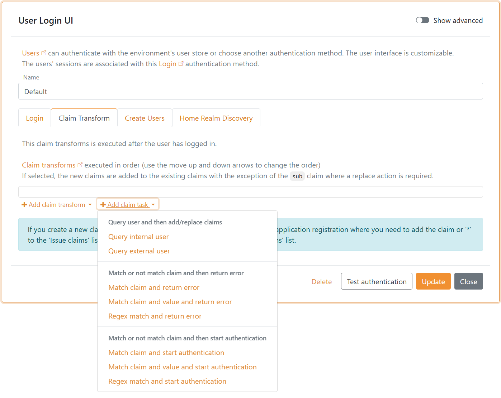Image resolution: width=501 pixels, height=398 pixels.
Task: Click external link icon after Claim transforms
Action: click(x=80, y=165)
